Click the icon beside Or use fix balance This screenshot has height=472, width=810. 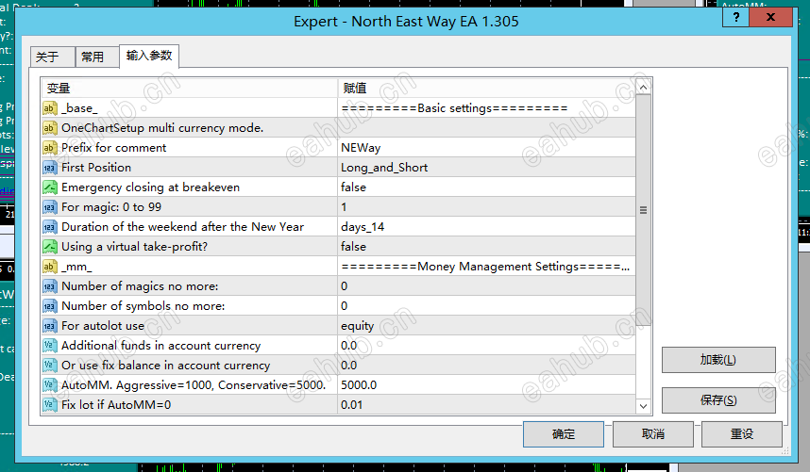click(x=50, y=366)
